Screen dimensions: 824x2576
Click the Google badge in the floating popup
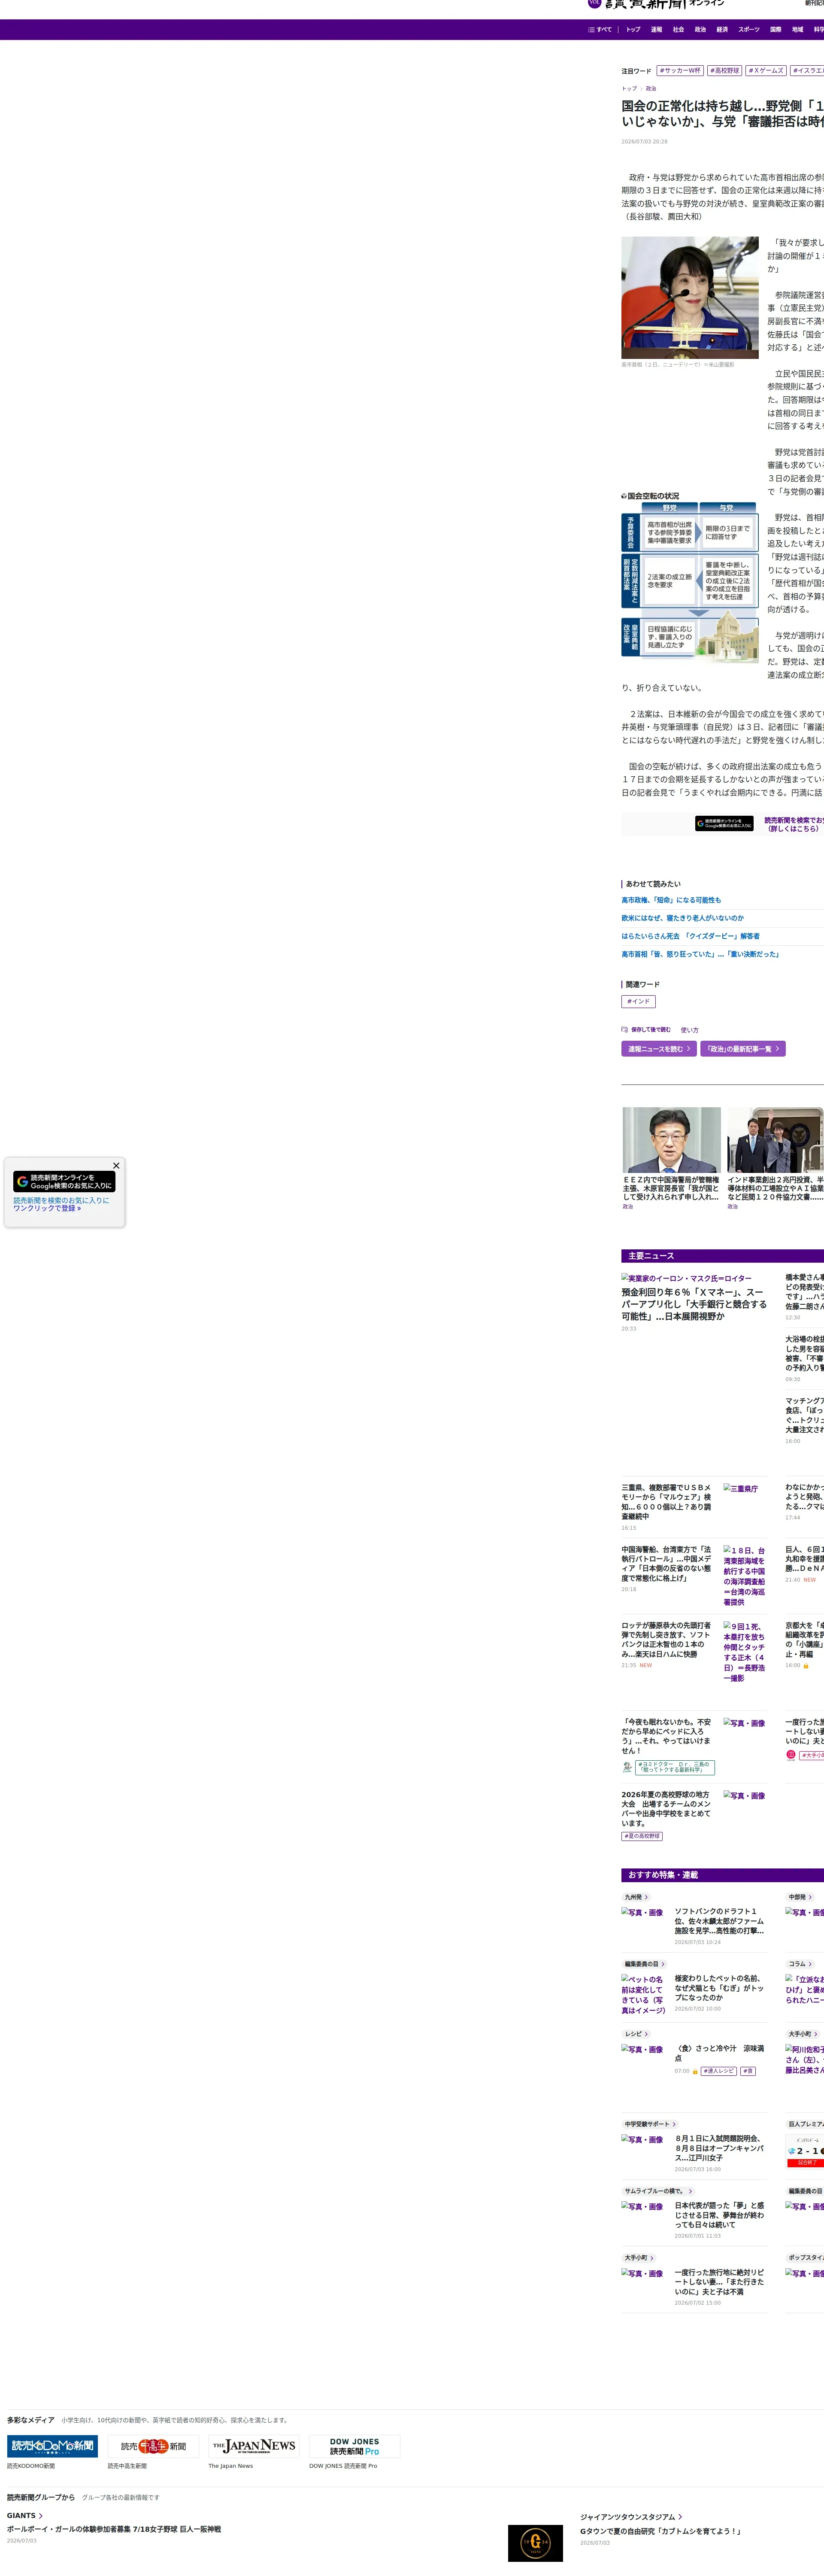(x=64, y=1182)
